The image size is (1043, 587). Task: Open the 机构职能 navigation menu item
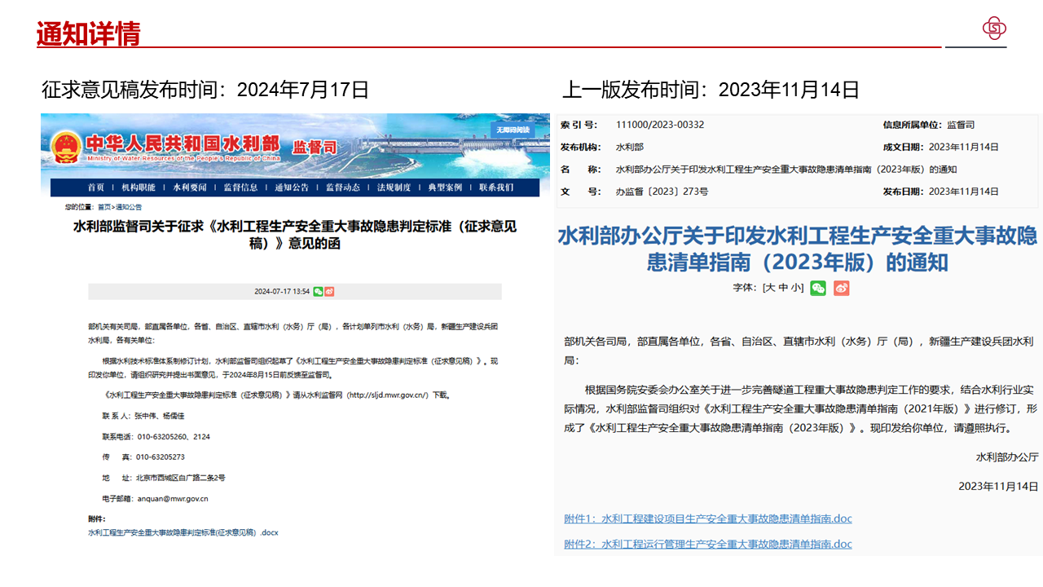[x=139, y=188]
